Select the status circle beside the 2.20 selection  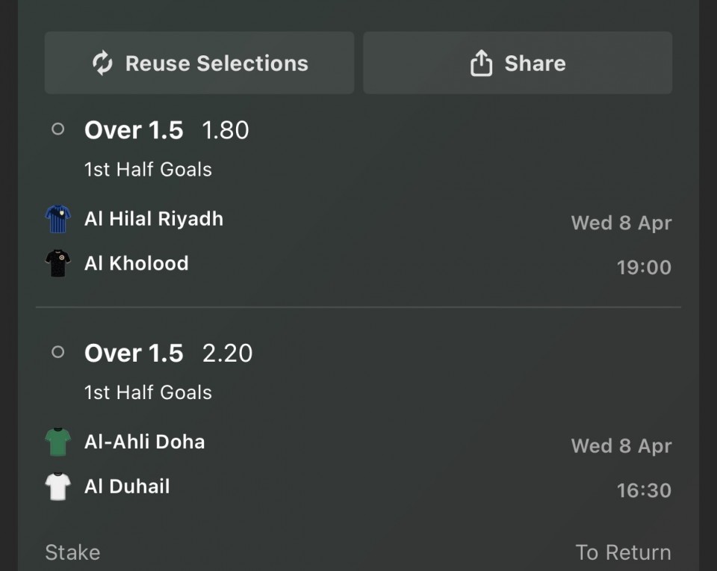[58, 352]
